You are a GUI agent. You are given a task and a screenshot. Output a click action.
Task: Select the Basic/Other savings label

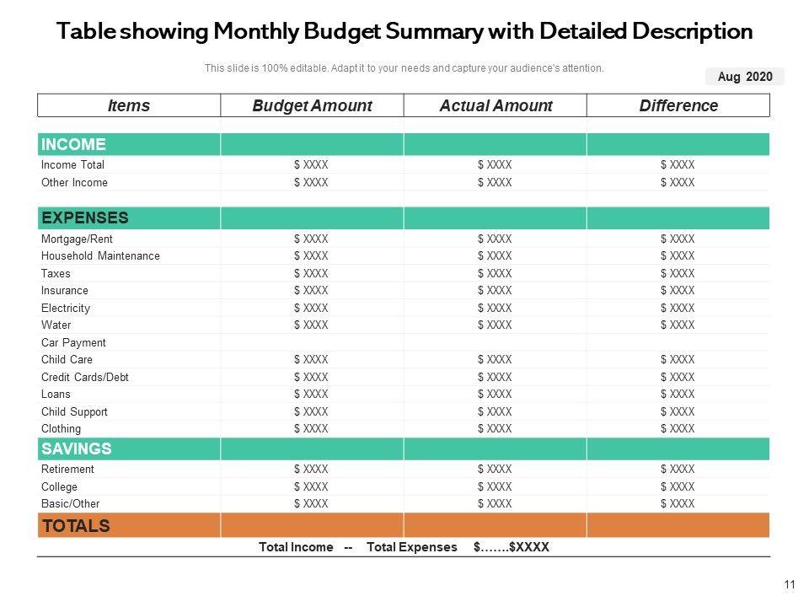point(70,504)
